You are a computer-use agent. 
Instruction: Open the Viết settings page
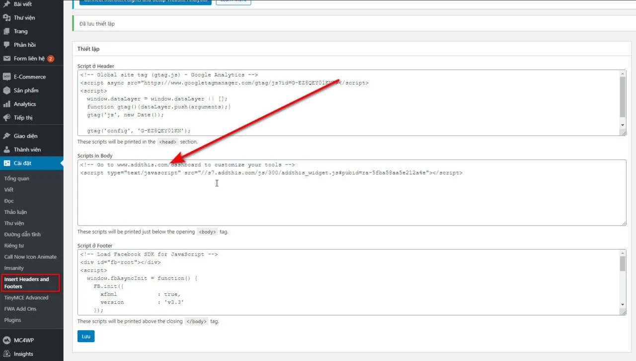(9, 189)
